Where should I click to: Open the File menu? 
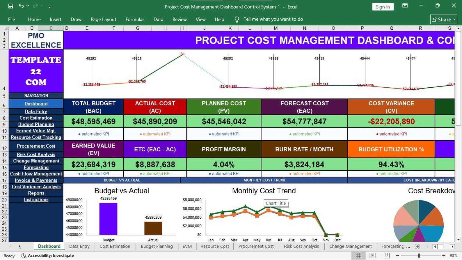12,19
